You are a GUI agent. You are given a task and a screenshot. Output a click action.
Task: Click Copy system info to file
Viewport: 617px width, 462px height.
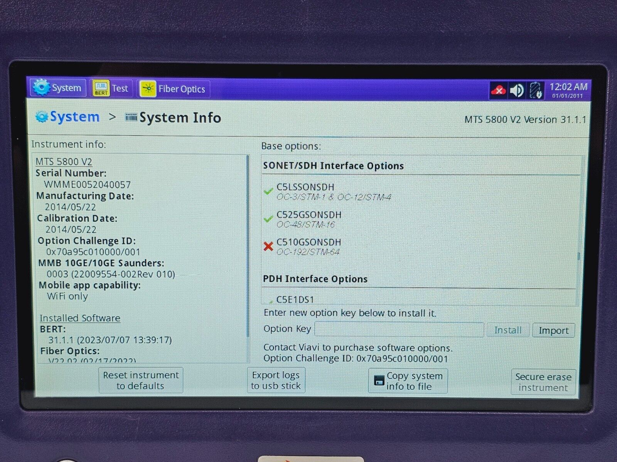click(x=408, y=381)
